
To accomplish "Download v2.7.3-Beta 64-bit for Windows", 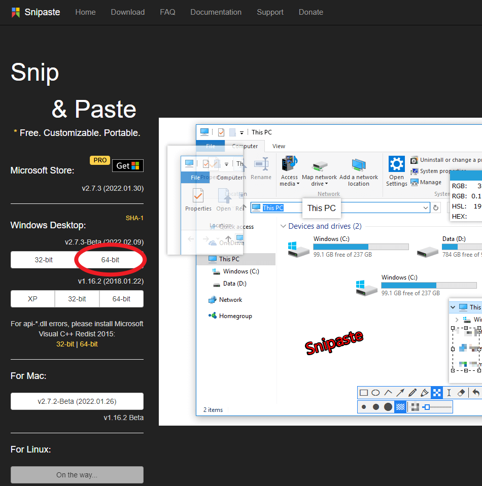I will point(110,260).
